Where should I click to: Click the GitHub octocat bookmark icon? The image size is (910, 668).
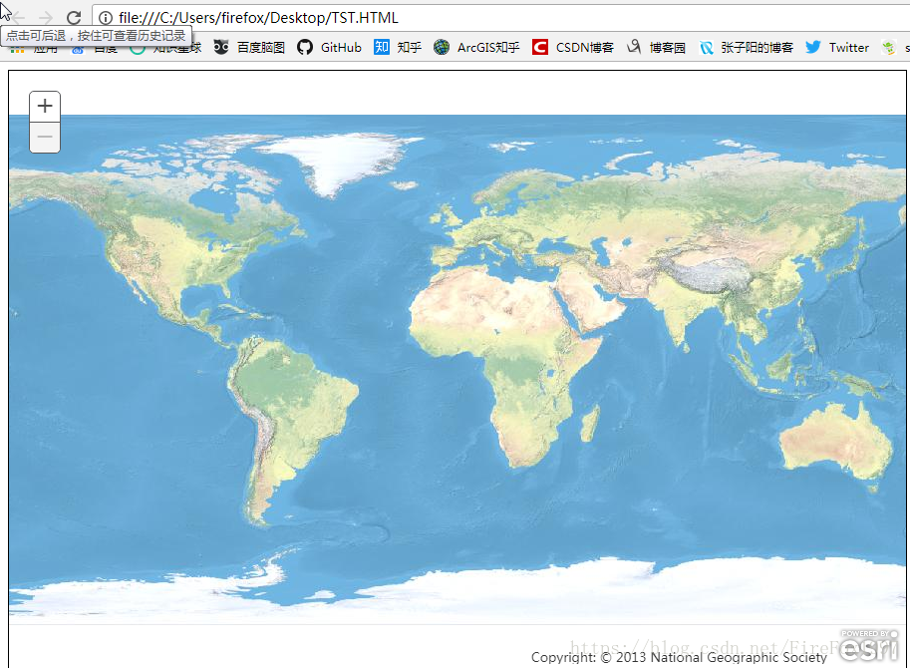point(305,47)
